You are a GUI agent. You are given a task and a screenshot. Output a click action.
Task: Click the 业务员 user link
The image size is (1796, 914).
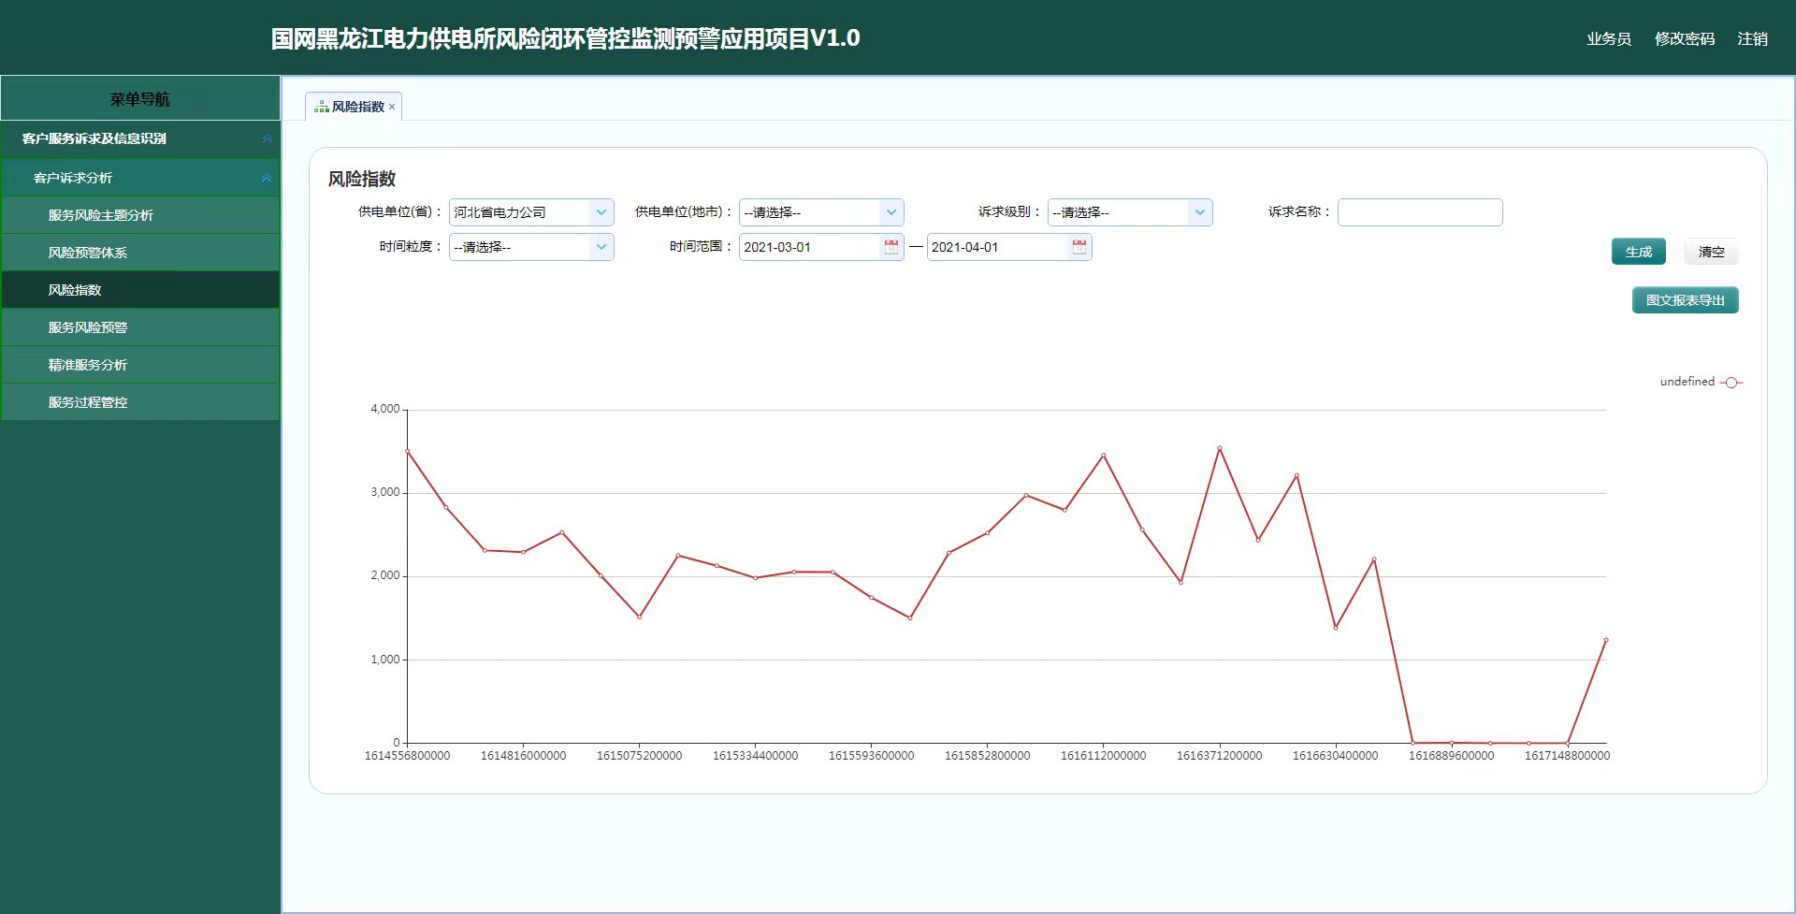(x=1609, y=38)
